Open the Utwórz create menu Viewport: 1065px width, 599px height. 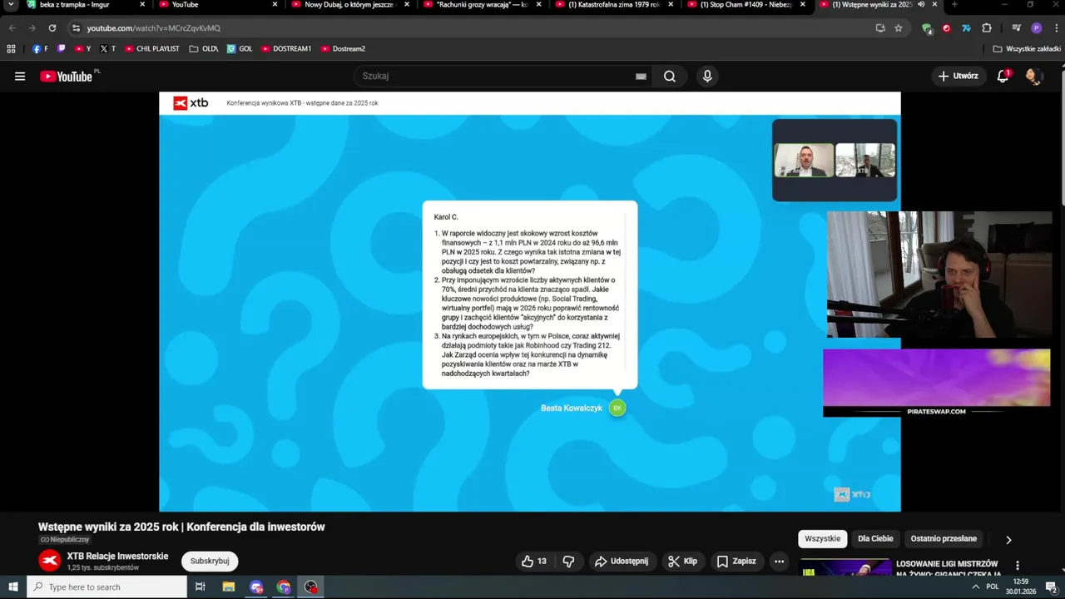tap(958, 76)
